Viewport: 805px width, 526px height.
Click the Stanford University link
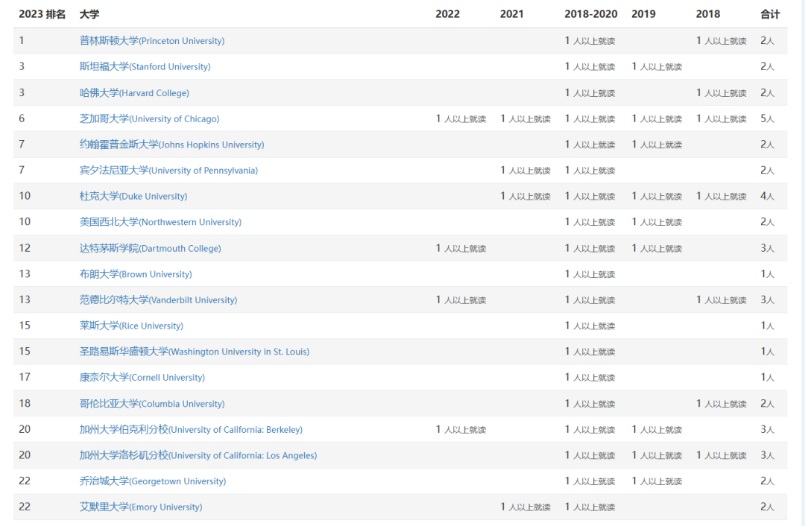(x=145, y=67)
